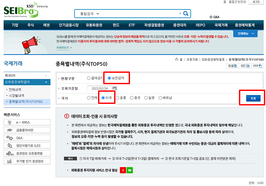This screenshot has height=186, width=266.
Task: Open the 기업 menu
Action: tap(15, 25)
